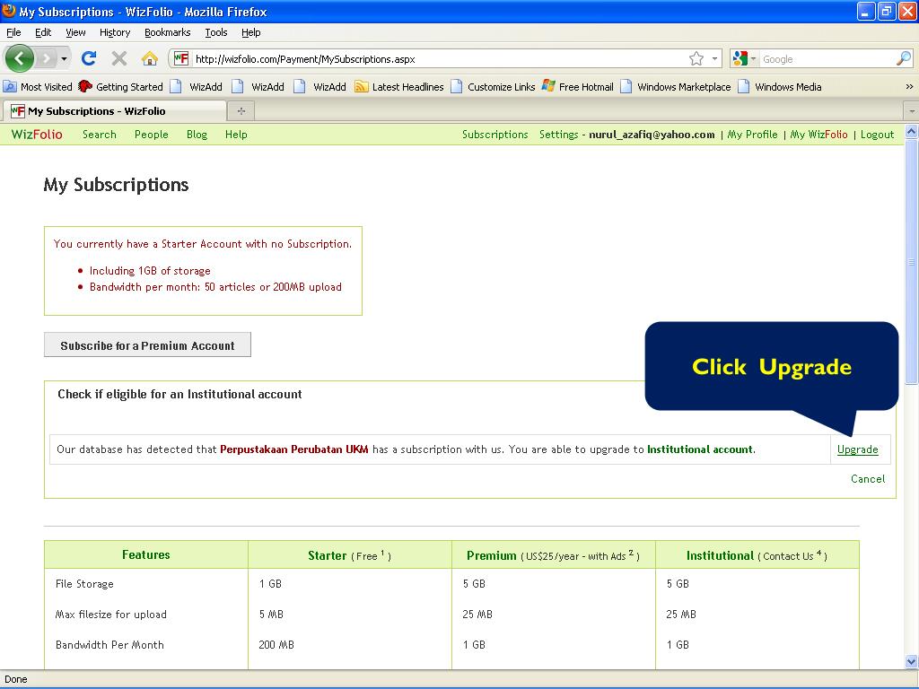Open the Subscriptions link in the header
919x689 pixels.
[x=495, y=135]
